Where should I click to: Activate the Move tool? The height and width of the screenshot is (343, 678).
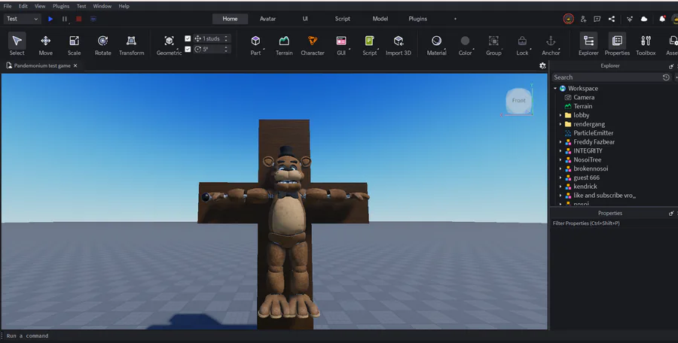(x=45, y=44)
